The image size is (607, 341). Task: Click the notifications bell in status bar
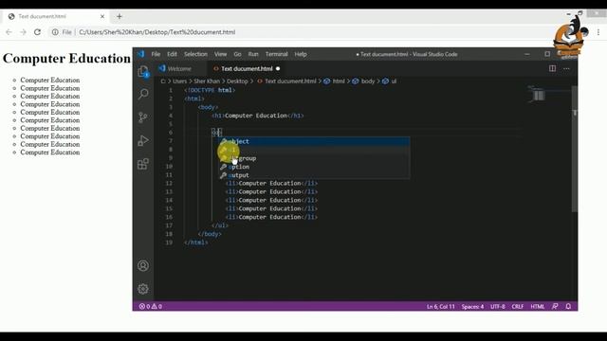568,306
